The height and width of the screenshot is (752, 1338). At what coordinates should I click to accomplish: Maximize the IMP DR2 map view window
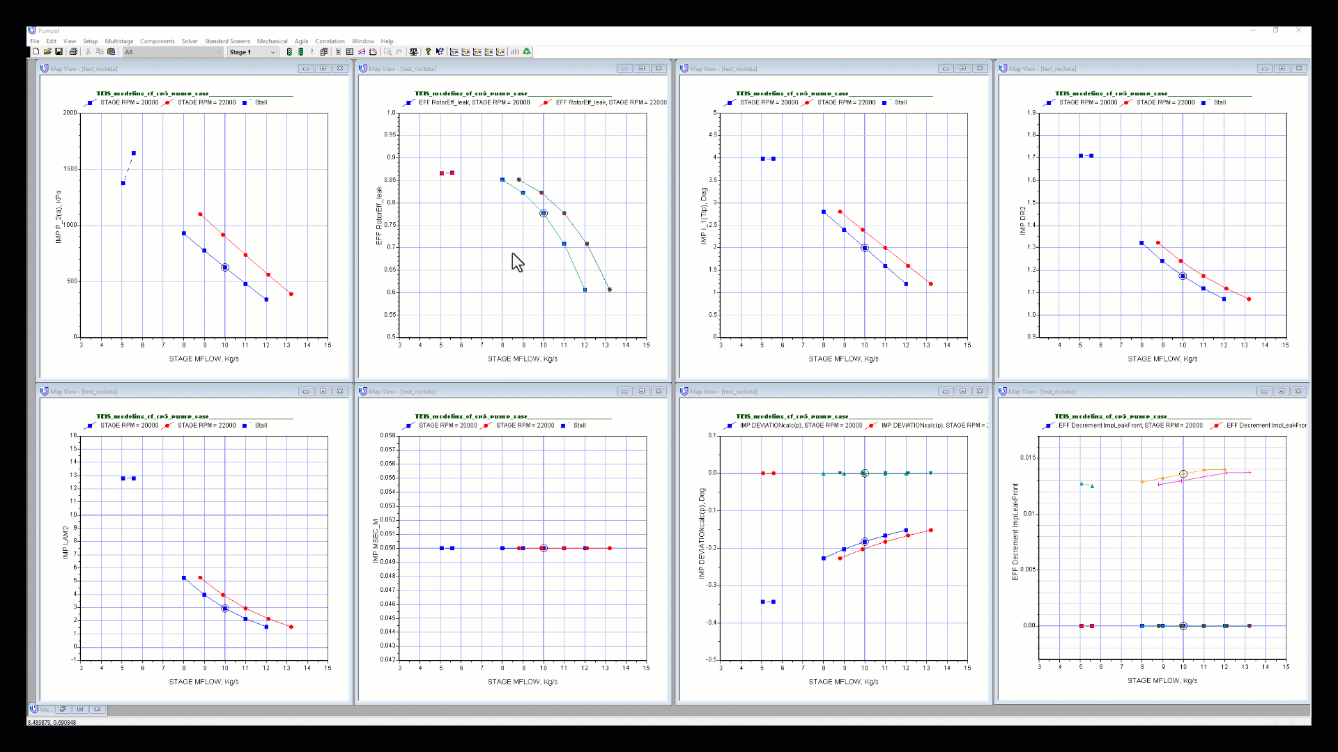point(1282,68)
